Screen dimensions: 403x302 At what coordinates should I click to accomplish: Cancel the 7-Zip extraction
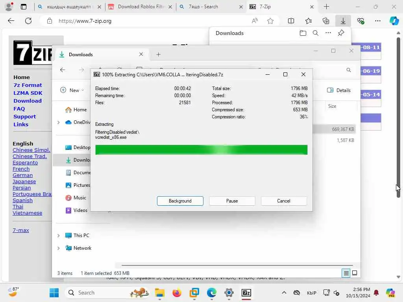(x=283, y=201)
